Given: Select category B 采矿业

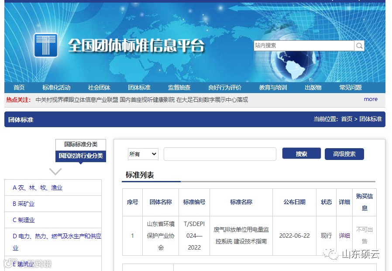Looking at the screenshot, I should (24, 204).
